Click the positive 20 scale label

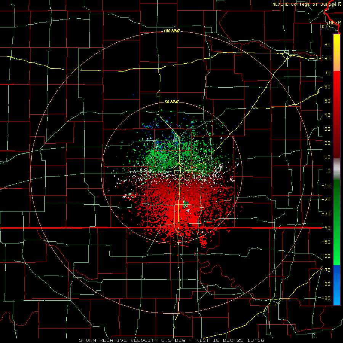(327, 143)
